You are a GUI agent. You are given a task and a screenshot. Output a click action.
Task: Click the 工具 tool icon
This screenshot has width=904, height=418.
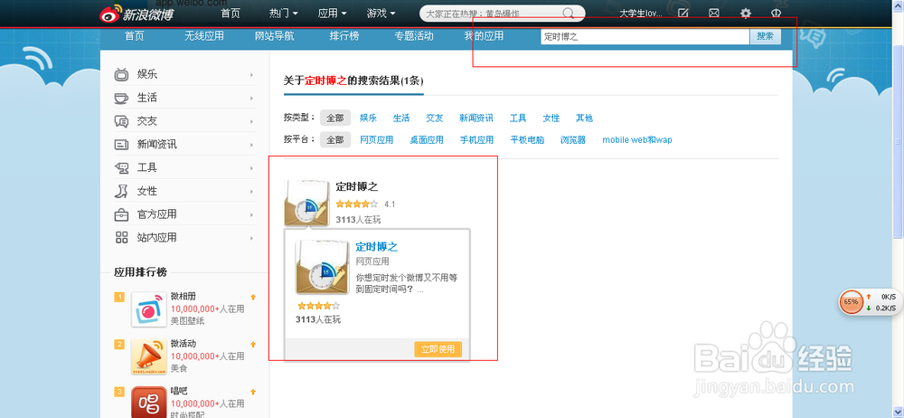(x=122, y=168)
